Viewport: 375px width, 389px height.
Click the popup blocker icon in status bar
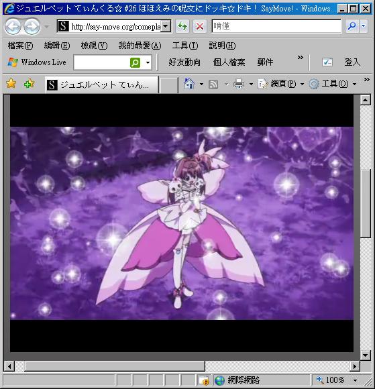coord(204,380)
